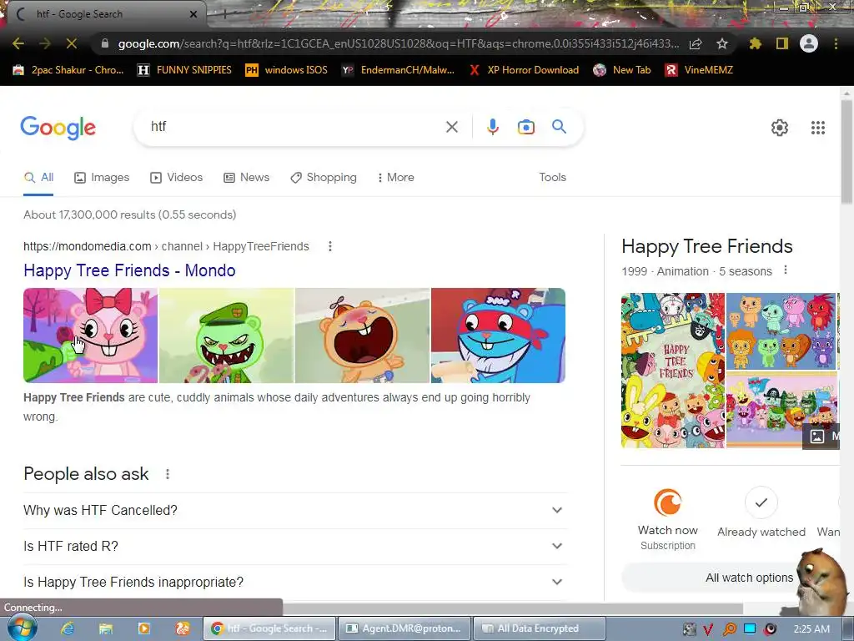The width and height of the screenshot is (854, 641).
Task: Stop page loading with the X button
Action: coord(72,43)
